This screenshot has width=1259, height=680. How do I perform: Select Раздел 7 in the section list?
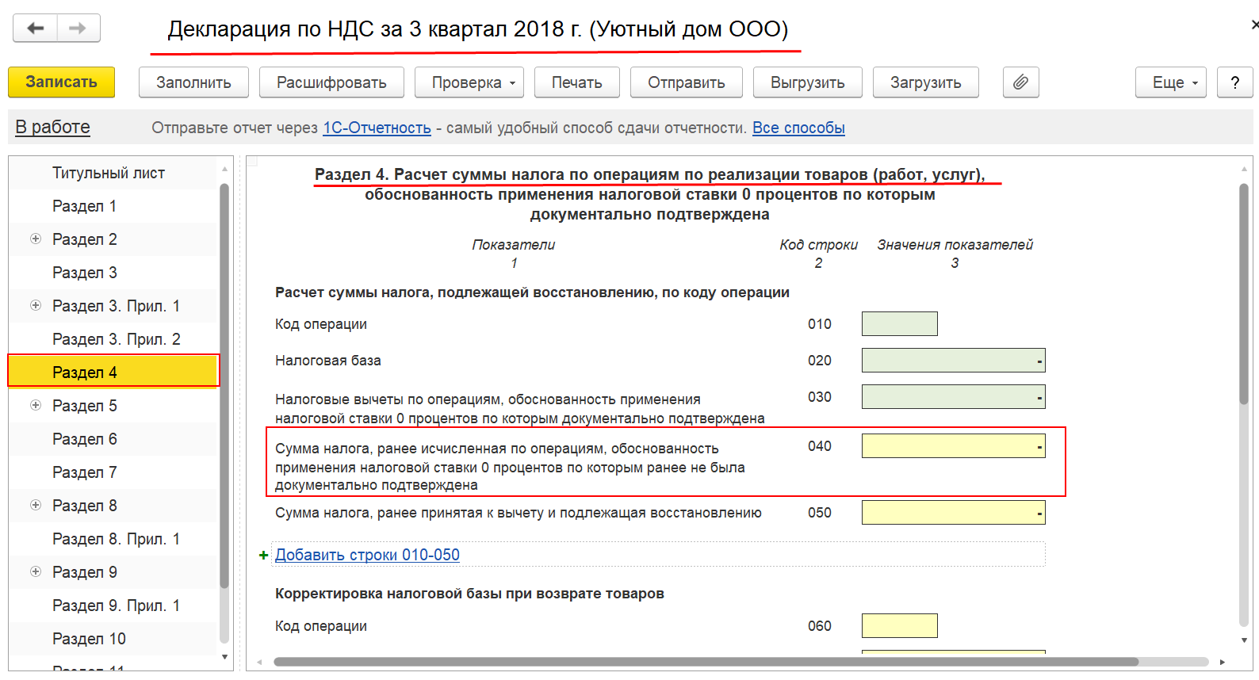coord(84,472)
